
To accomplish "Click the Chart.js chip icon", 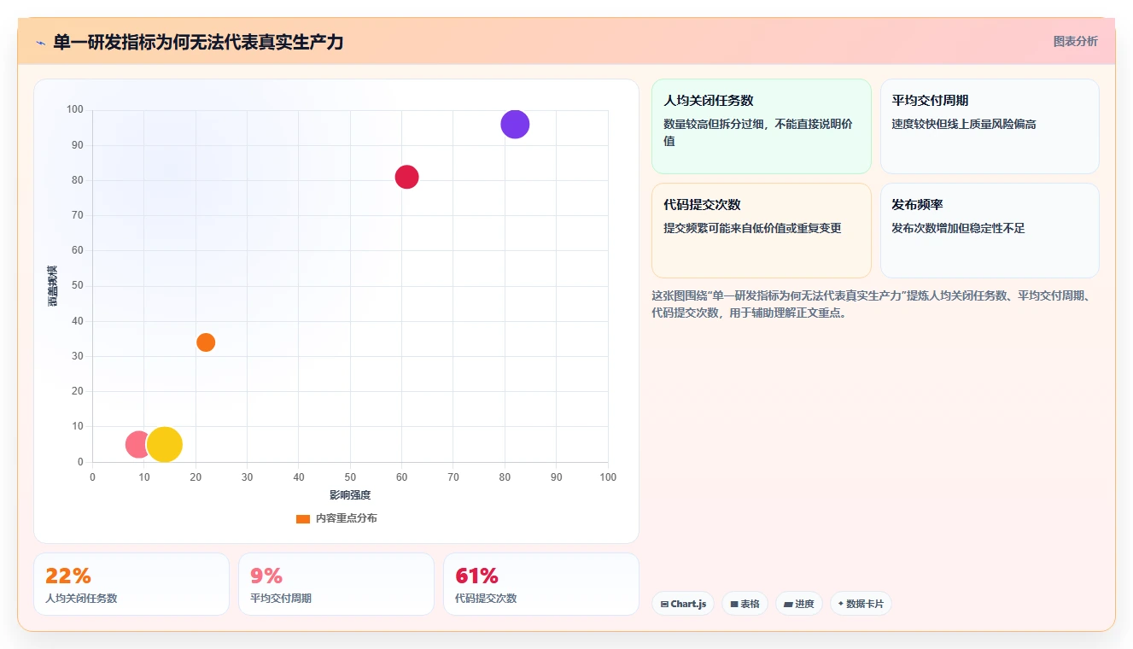I will [664, 604].
